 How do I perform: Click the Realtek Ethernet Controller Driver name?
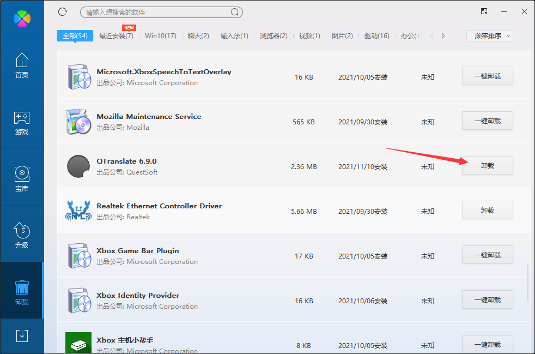[x=159, y=206]
